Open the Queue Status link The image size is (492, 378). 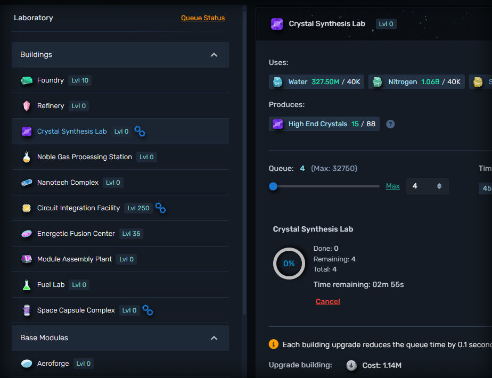coord(203,18)
